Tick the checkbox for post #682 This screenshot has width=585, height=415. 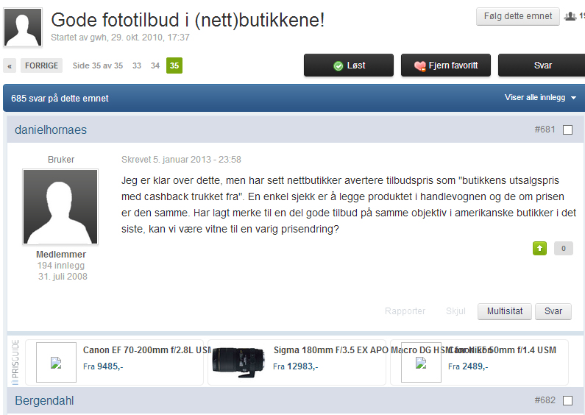coord(567,400)
